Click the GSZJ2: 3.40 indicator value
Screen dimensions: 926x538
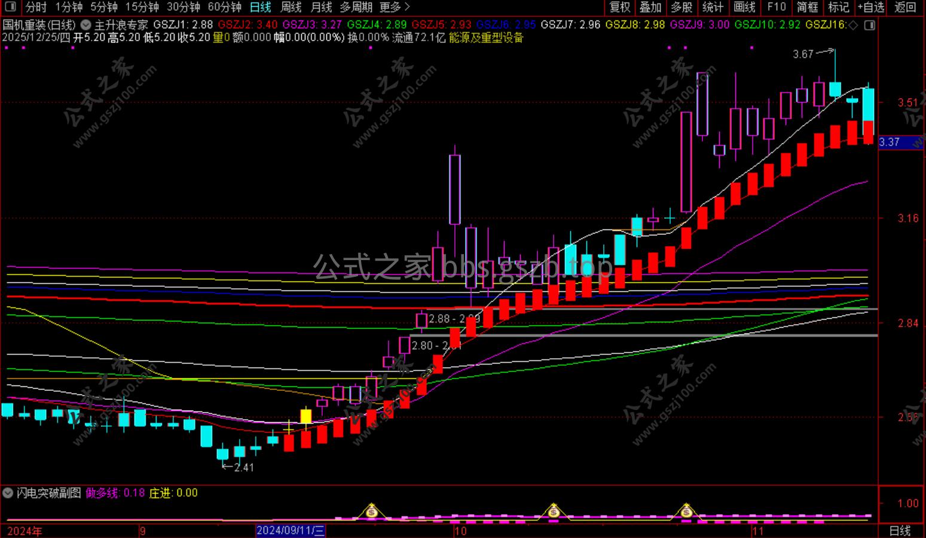[247, 25]
